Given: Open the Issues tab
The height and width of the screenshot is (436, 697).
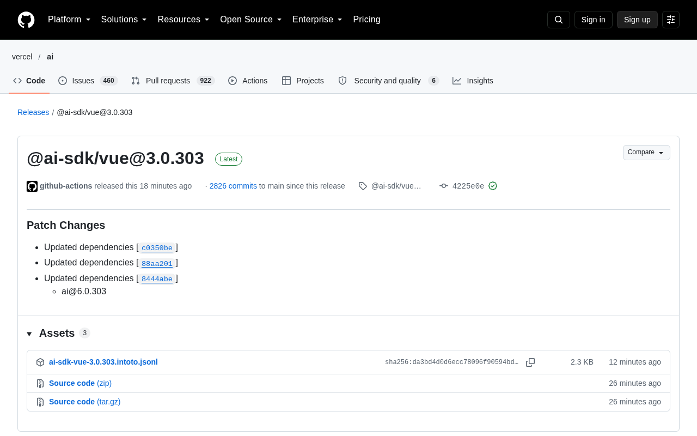Looking at the screenshot, I should point(88,81).
